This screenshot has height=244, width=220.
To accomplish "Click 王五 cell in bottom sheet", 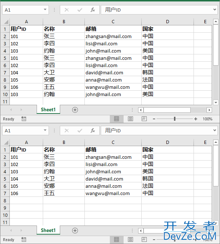I will point(64,194).
